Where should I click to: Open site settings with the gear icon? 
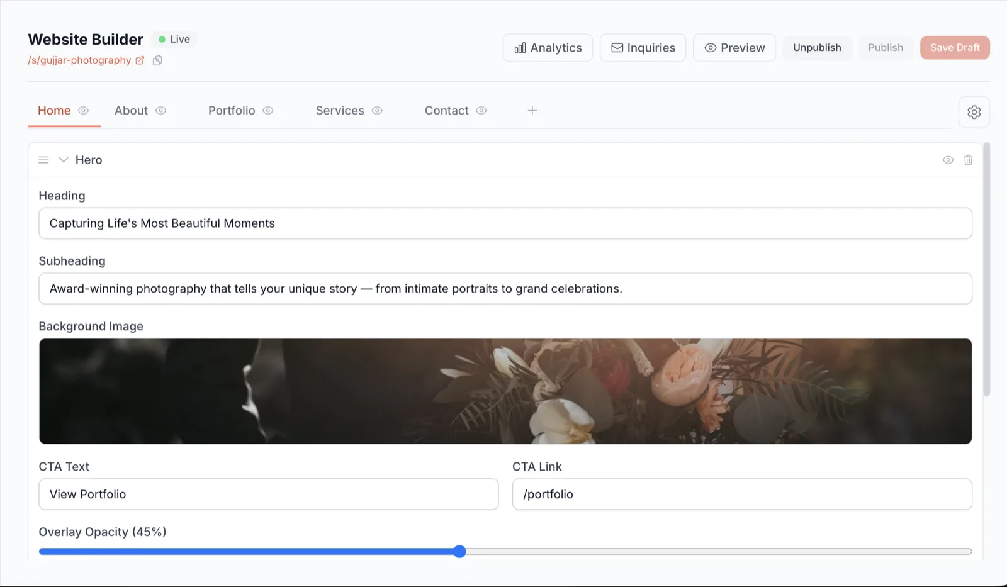[x=974, y=112]
